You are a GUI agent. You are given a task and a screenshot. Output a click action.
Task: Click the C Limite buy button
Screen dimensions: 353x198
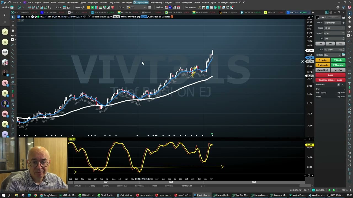point(323,60)
